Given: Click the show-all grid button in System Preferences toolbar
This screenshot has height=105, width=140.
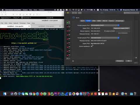Looking at the screenshot, I should click(x=80, y=13).
